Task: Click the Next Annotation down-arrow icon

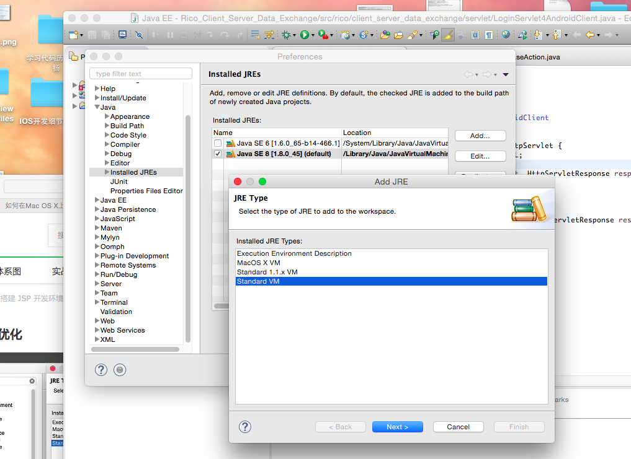Action: coord(538,35)
